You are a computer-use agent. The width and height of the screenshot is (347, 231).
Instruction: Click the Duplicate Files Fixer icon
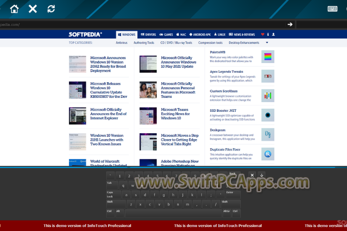tap(268, 154)
